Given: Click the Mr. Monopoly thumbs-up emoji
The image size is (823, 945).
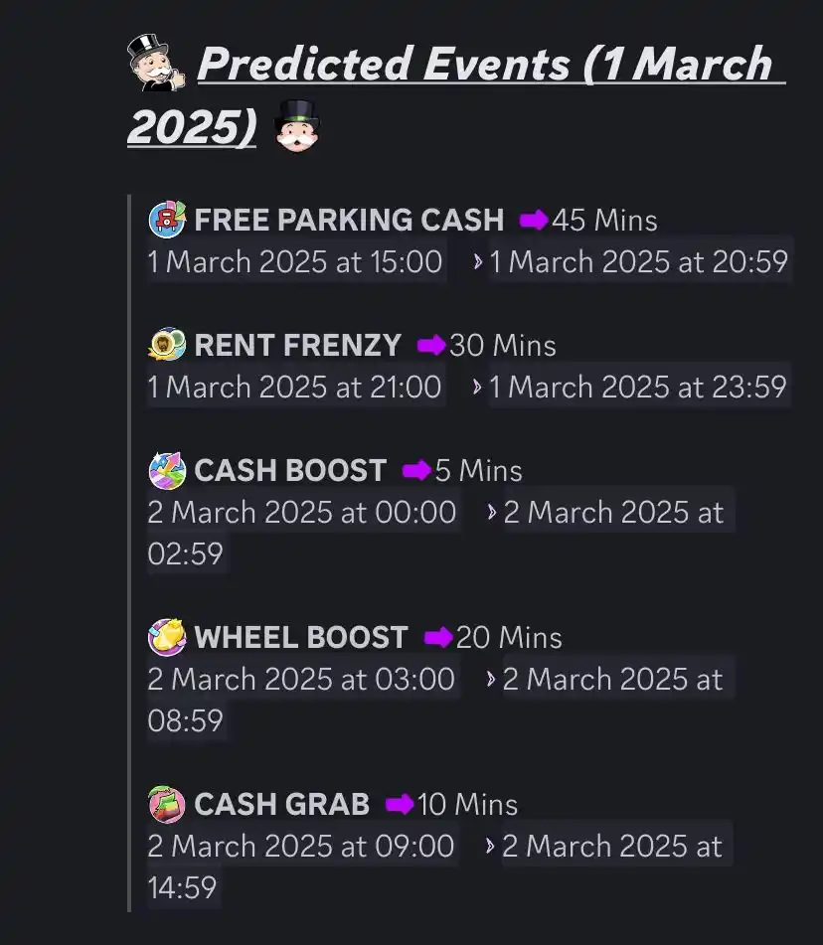Looking at the screenshot, I should pos(156,64).
